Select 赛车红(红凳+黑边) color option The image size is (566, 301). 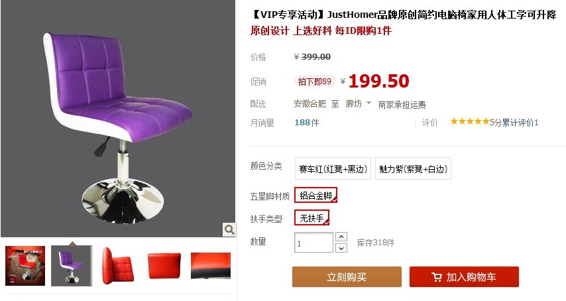(333, 168)
